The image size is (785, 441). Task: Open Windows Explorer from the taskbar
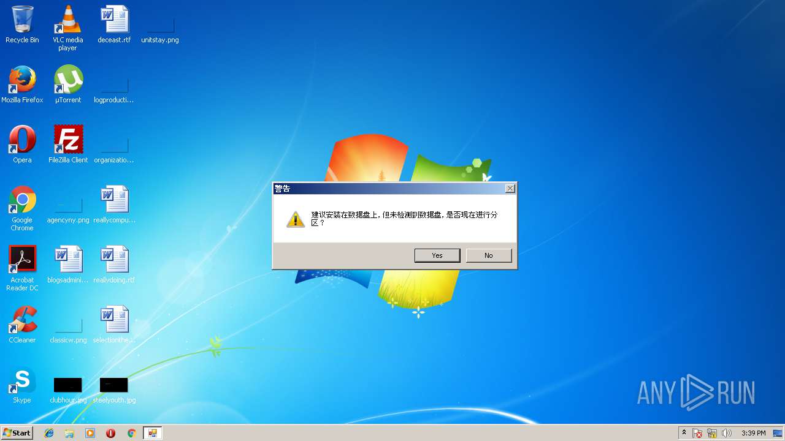coord(69,433)
